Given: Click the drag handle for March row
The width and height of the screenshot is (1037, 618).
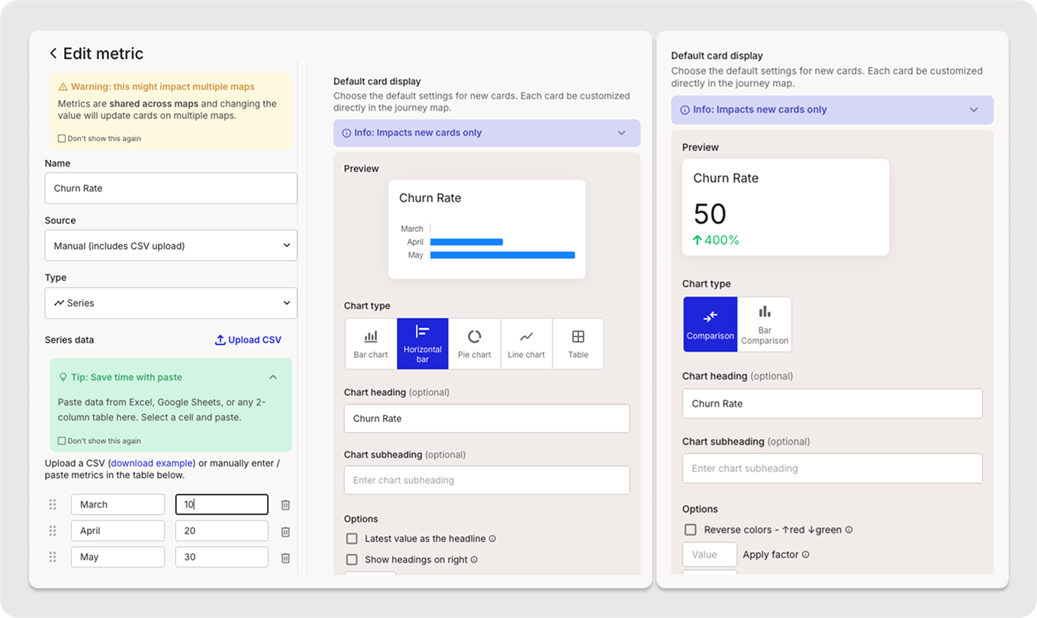Looking at the screenshot, I should [x=53, y=504].
